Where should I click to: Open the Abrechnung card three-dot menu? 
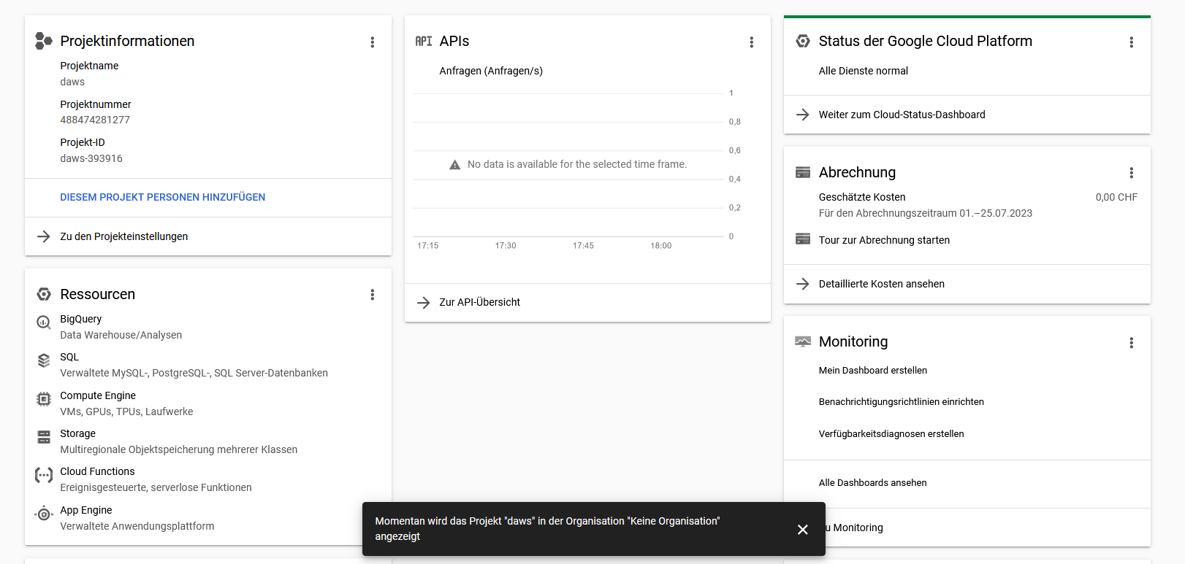tap(1131, 173)
